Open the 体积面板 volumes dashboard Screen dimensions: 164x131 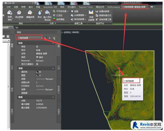coord(59,19)
